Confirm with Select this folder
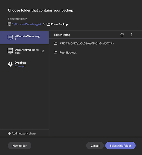This screenshot has width=142, height=155. [120, 146]
